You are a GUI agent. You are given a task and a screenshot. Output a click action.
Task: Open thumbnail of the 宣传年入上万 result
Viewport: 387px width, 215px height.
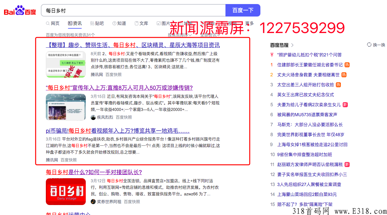[66, 107]
